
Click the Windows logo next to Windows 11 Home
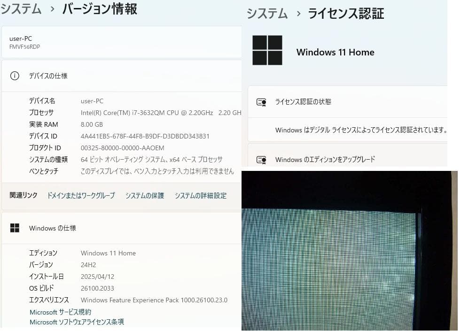(x=267, y=49)
